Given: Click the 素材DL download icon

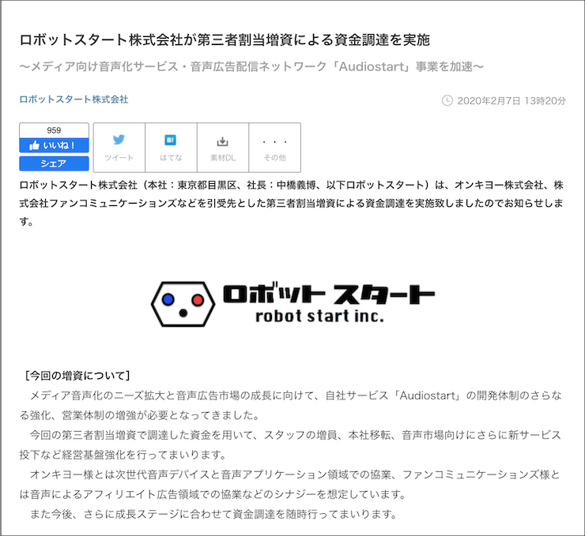Looking at the screenshot, I should (x=222, y=141).
